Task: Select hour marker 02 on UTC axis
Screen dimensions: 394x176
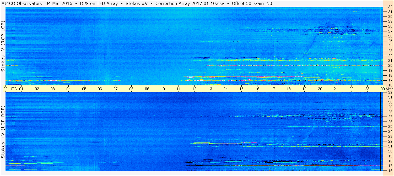Action: (x=37, y=89)
